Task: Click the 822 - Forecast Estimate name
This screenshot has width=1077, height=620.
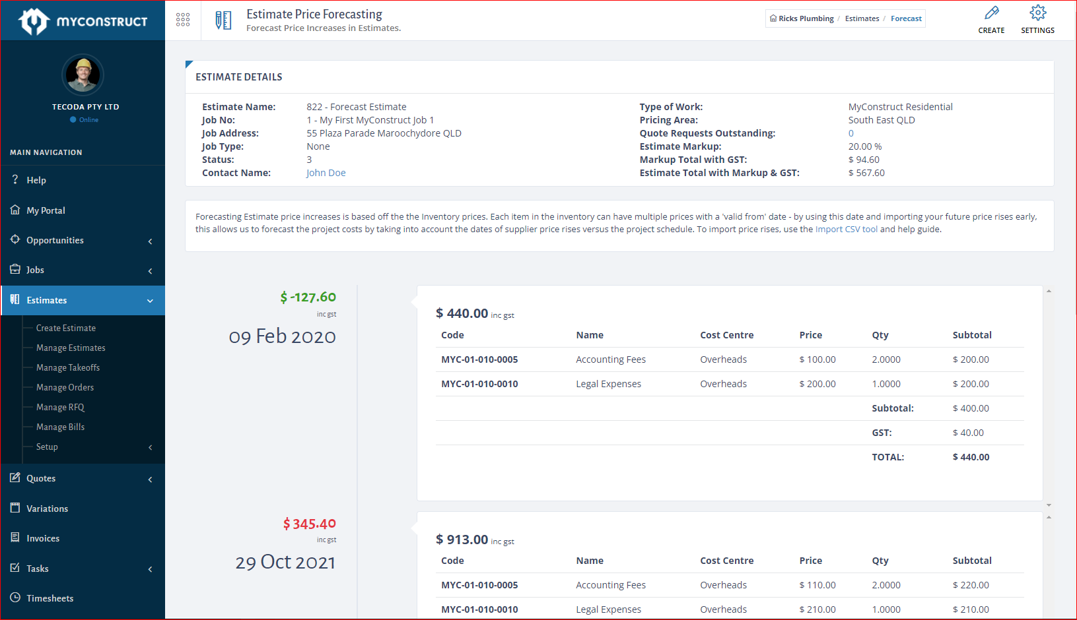Action: [x=357, y=107]
